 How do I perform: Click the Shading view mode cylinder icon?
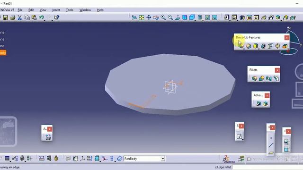point(200,17)
